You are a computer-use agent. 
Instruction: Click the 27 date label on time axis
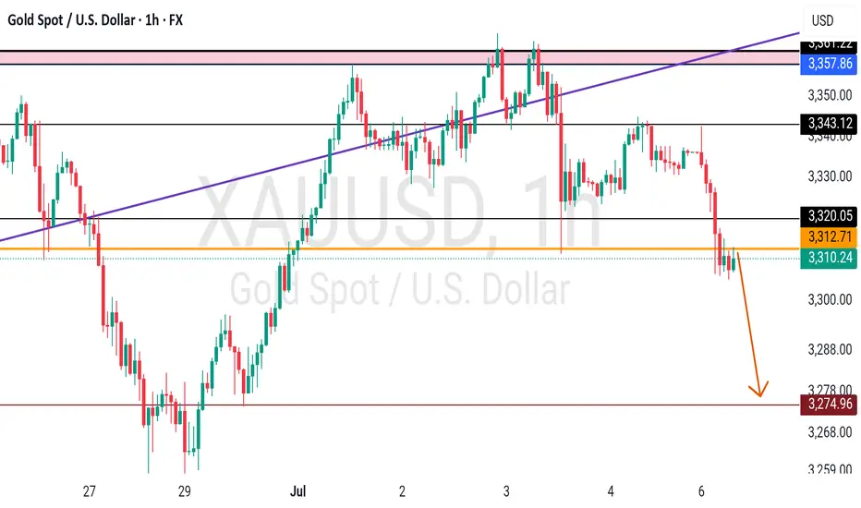(x=89, y=491)
